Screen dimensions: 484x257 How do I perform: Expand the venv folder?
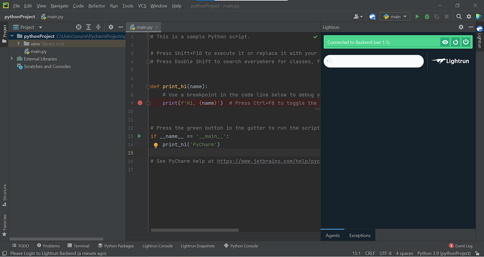18,44
